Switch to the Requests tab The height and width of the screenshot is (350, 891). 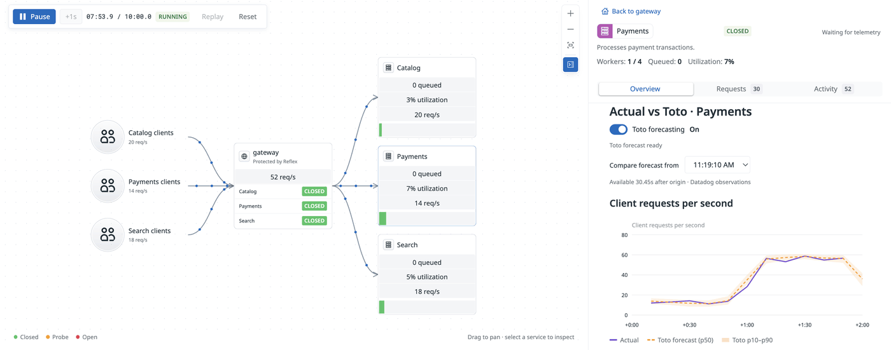click(x=738, y=89)
